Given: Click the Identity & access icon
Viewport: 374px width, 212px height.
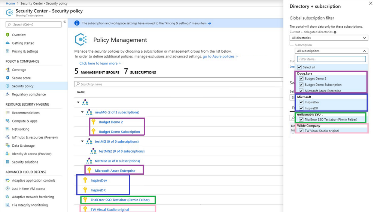Looking at the screenshot, I should [7, 153].
